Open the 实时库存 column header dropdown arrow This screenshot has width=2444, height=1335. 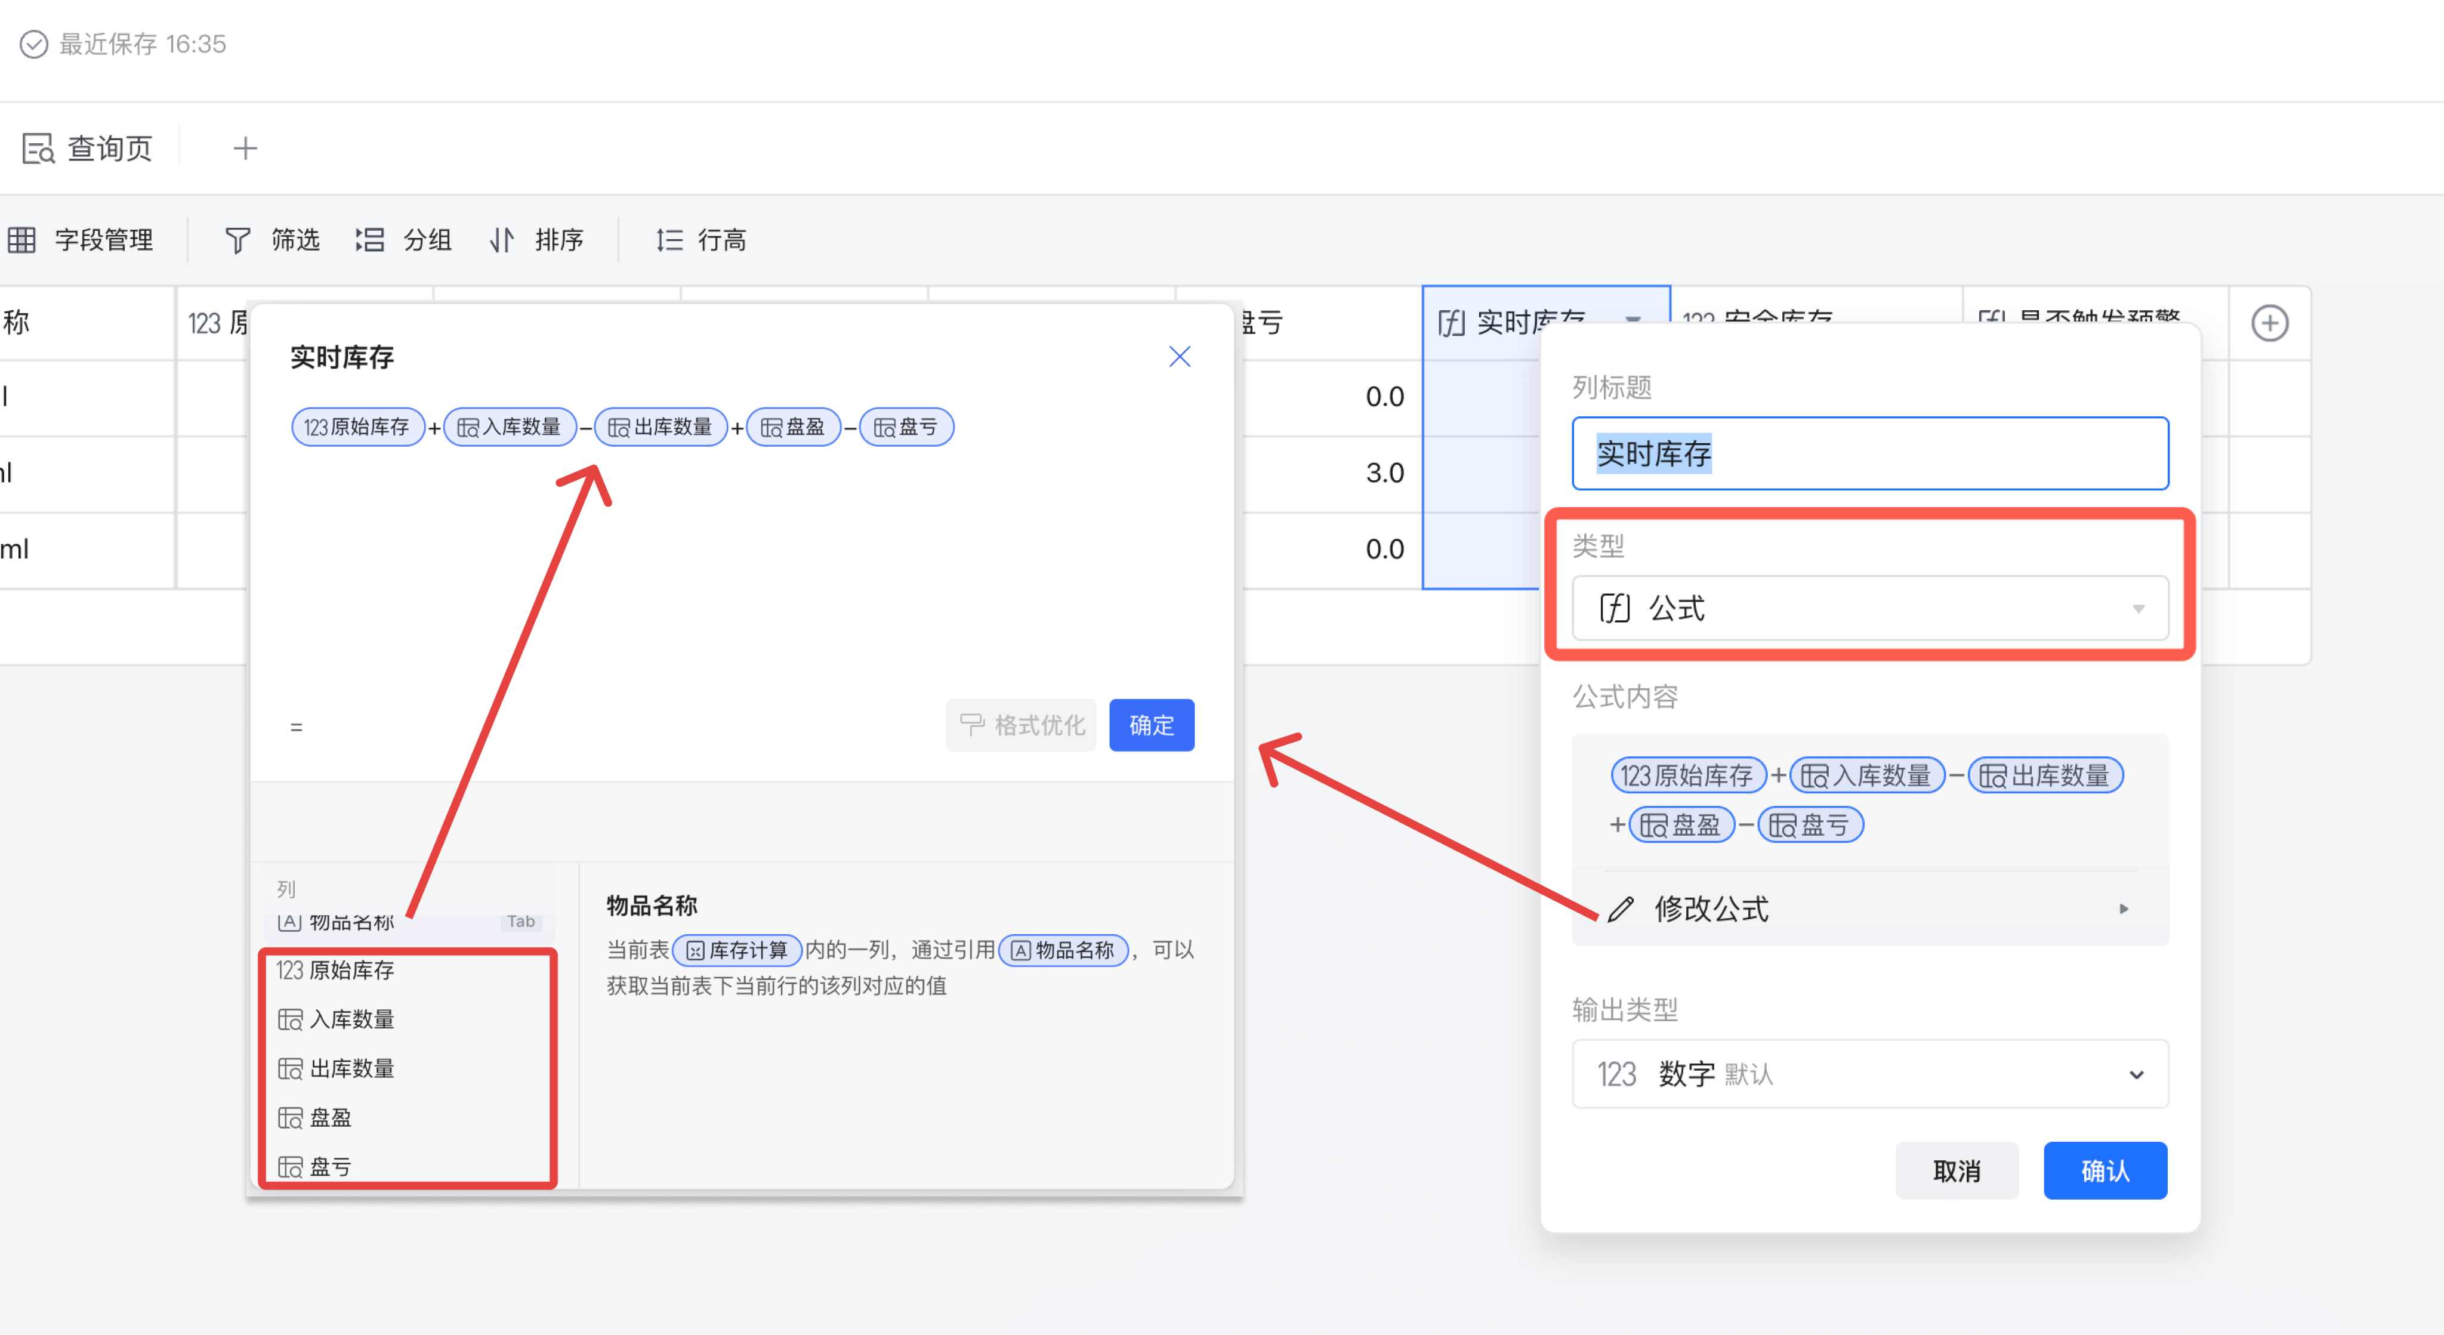(x=1633, y=320)
